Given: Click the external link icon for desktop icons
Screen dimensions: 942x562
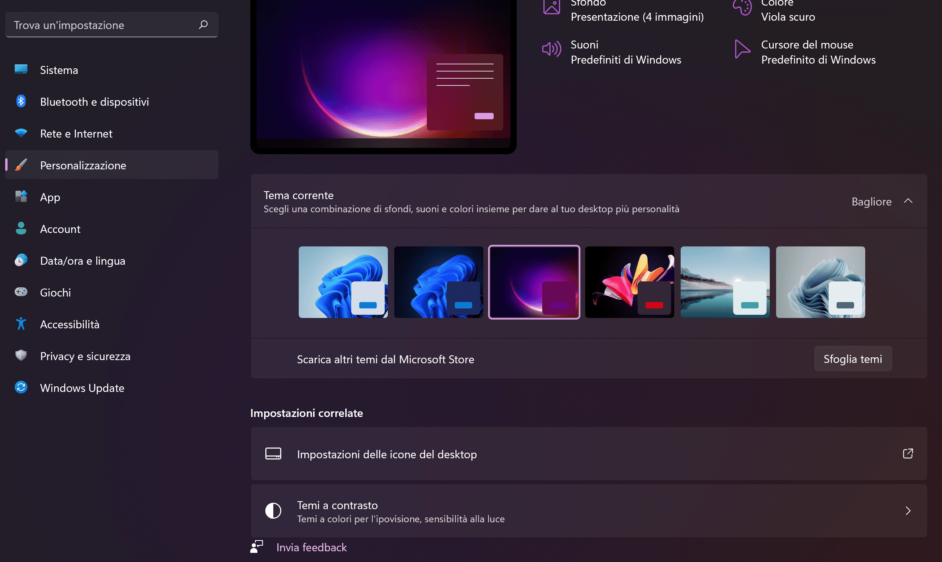Looking at the screenshot, I should click(908, 453).
